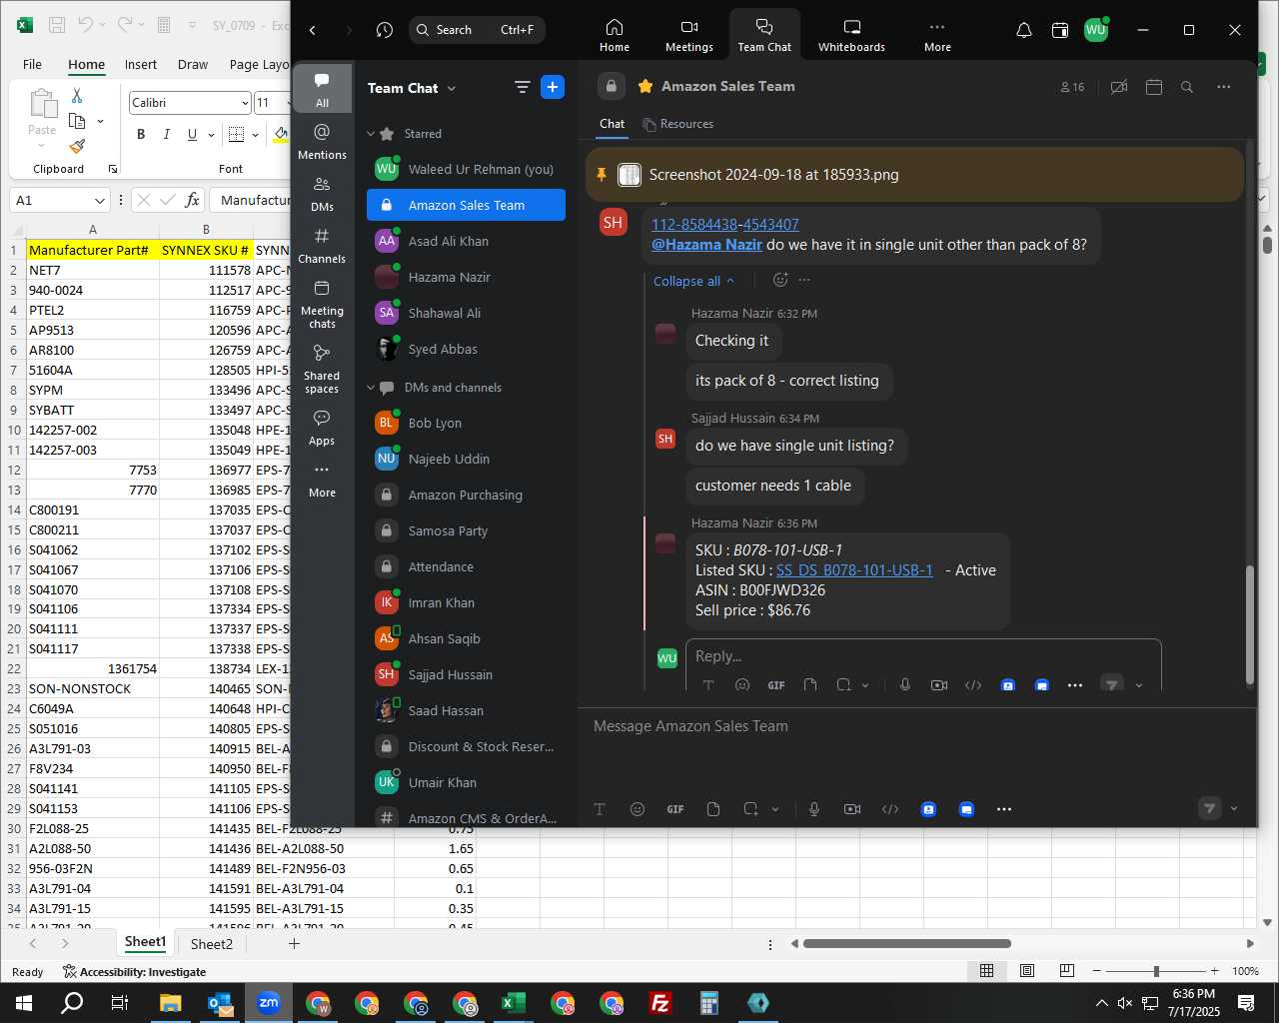Start a video meeting with Amazon Sales Team

[1119, 87]
